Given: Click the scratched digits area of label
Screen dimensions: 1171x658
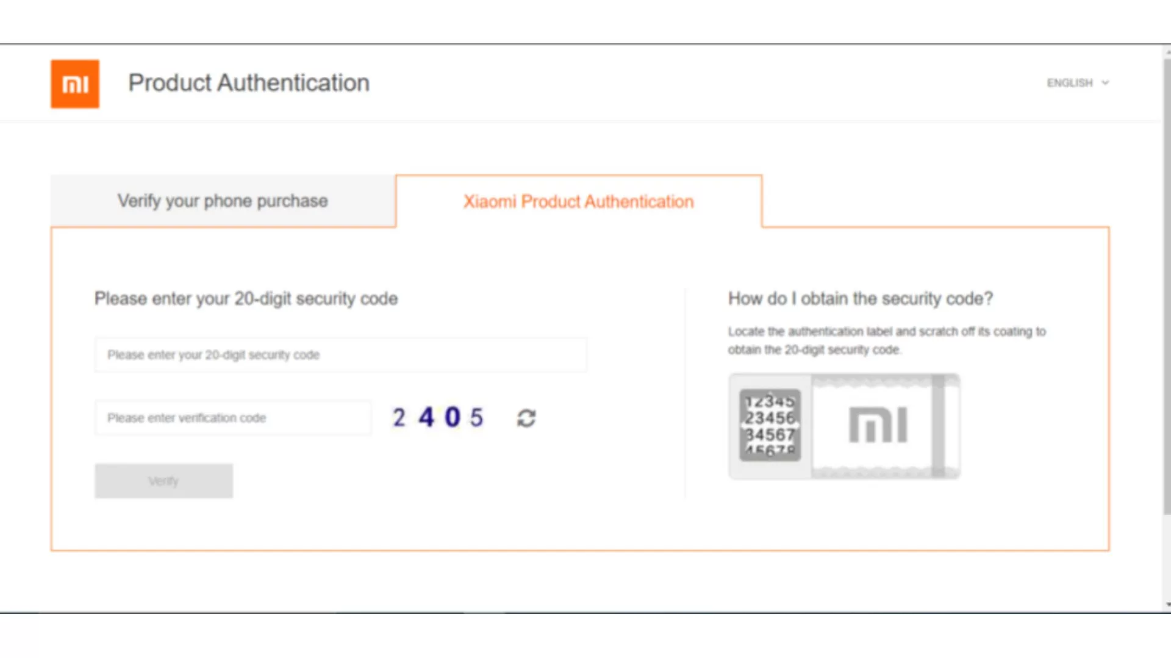Looking at the screenshot, I should pyautogui.click(x=770, y=425).
